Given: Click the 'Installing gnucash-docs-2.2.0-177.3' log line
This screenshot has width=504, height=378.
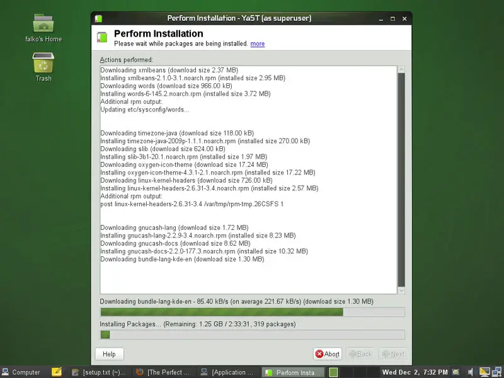Looking at the screenshot, I should click(204, 251).
